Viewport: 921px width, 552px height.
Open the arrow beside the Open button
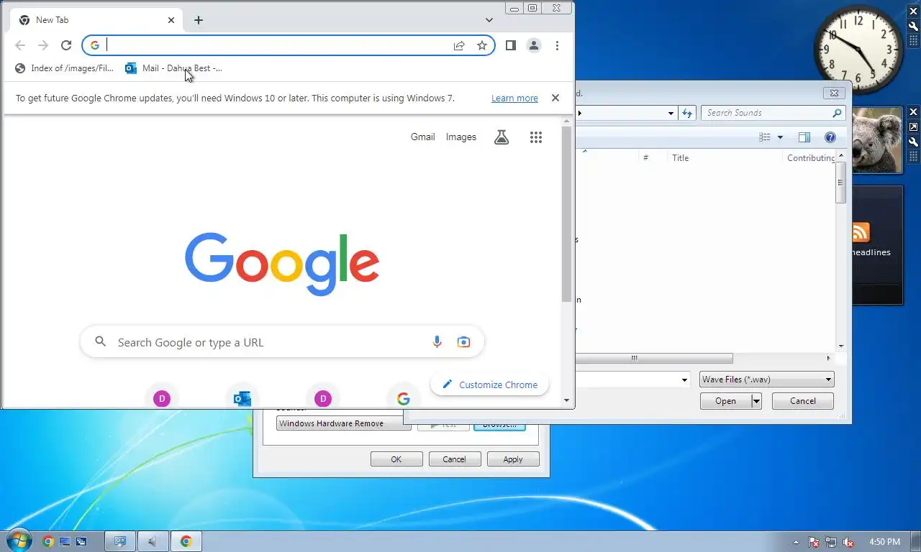coord(756,401)
